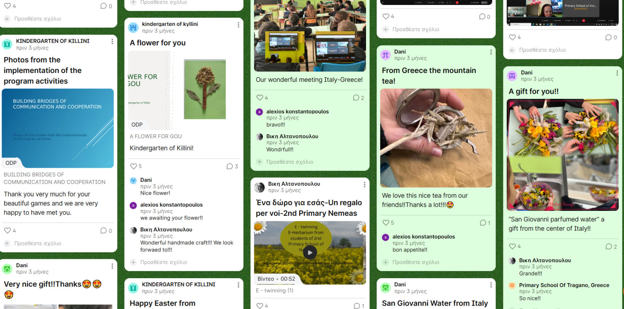Open the mountain tea photo
This screenshot has width=624, height=309.
pos(436,138)
